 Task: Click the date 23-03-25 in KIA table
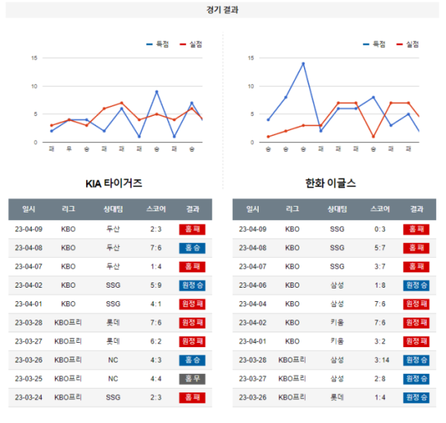[x=29, y=379]
